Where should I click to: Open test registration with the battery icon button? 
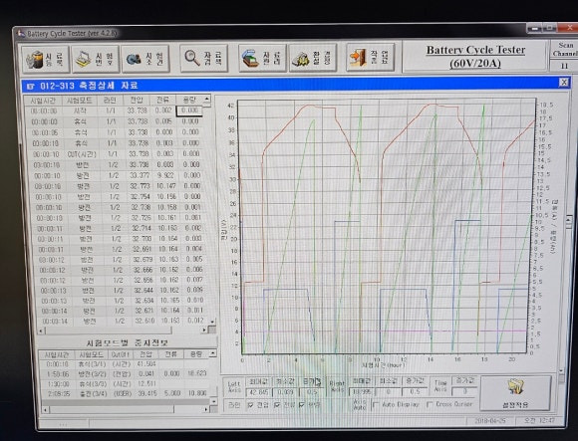[45, 59]
